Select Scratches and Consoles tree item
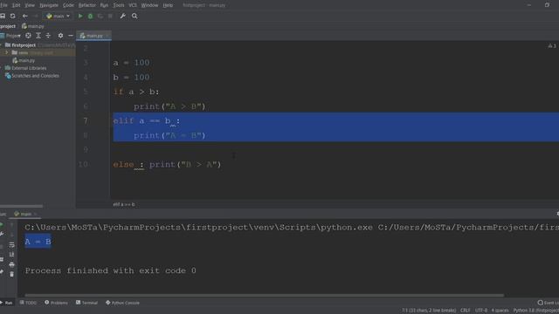This screenshot has height=314, width=559. (32, 76)
